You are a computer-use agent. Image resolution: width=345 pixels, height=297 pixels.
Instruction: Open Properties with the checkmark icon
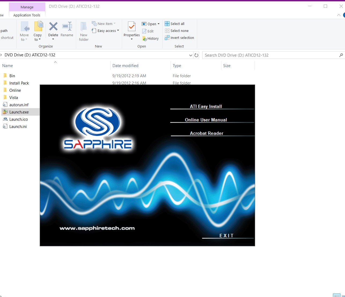click(131, 27)
